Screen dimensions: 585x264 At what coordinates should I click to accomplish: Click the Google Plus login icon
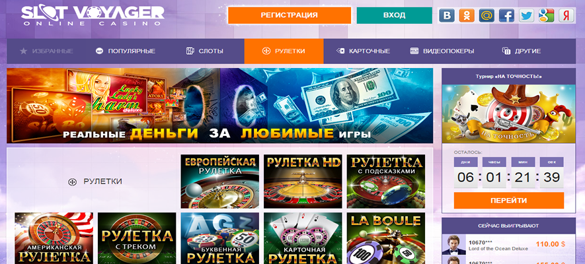point(546,16)
